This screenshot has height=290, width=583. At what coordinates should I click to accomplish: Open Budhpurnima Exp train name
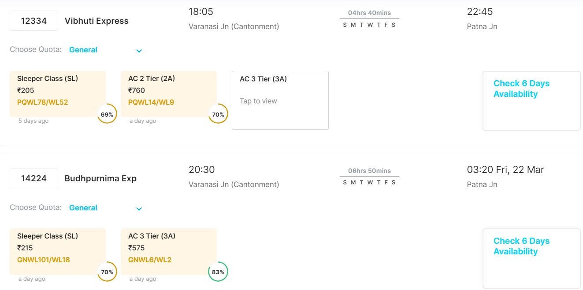point(100,178)
